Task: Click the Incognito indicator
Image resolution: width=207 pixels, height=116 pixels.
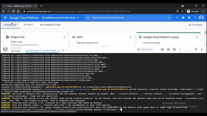Action: [x=193, y=12]
